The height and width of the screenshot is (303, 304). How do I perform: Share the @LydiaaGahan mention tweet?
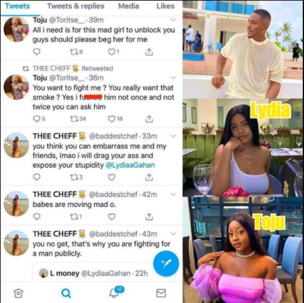[x=149, y=177]
